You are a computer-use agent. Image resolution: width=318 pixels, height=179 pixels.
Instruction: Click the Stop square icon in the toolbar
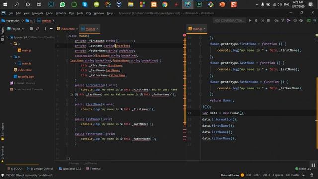(268, 20)
